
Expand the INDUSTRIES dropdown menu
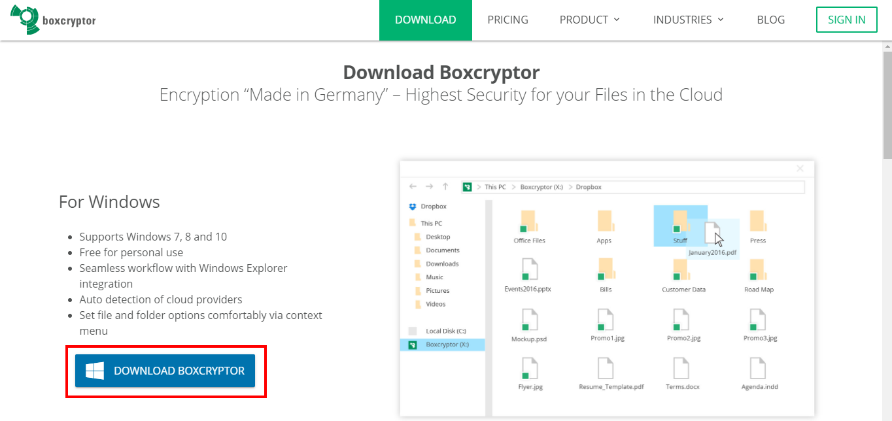pyautogui.click(x=689, y=20)
